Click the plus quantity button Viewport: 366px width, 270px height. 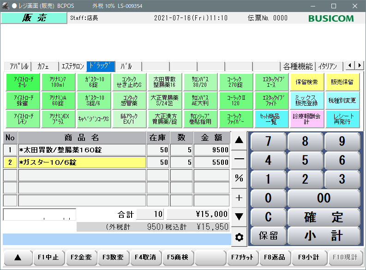[239, 198]
